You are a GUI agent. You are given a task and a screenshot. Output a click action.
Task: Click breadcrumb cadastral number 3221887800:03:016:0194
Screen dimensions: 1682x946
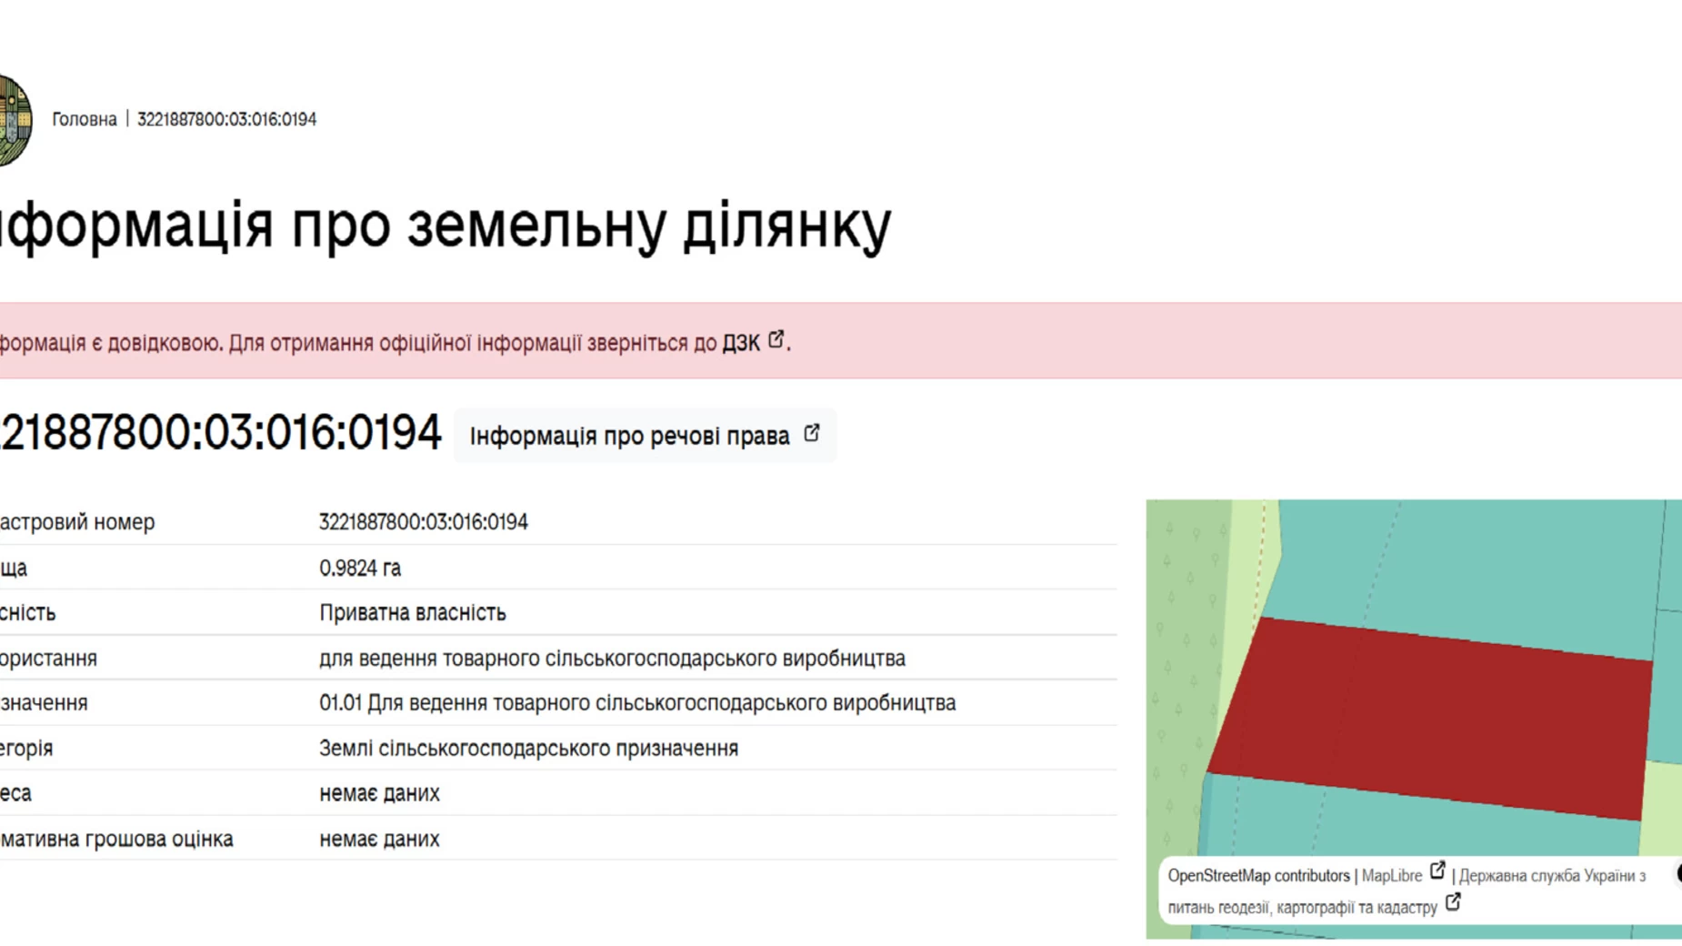[226, 119]
